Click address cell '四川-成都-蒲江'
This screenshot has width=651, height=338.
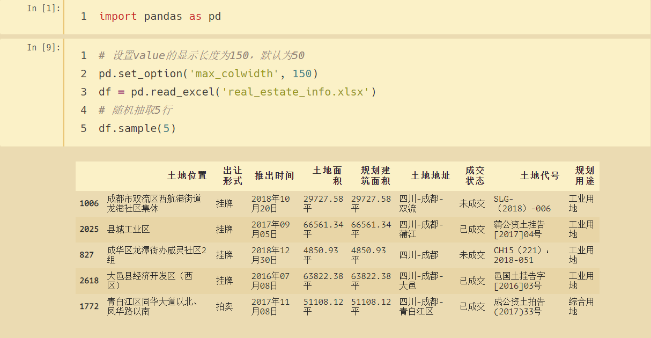point(421,229)
